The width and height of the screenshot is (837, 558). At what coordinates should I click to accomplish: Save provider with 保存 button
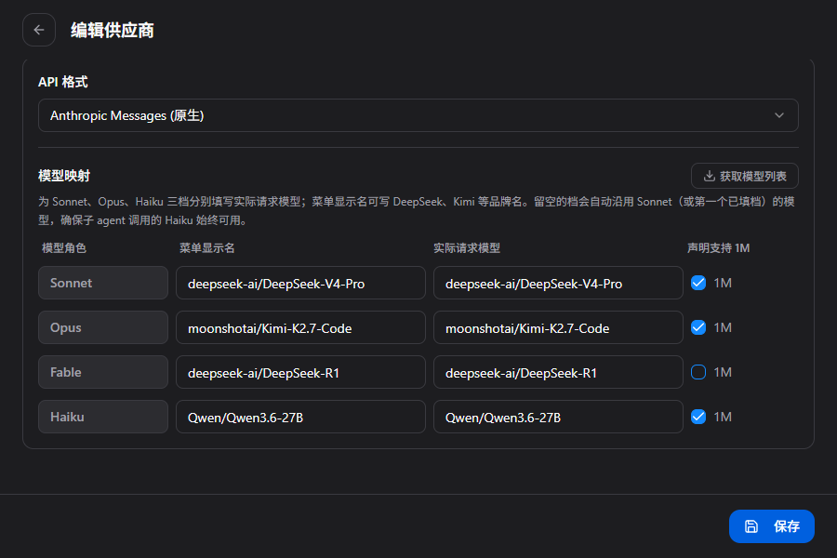tap(771, 526)
